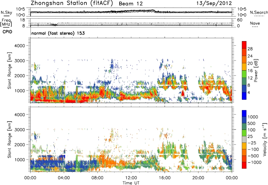Click the '04:00' time tick label
Image resolution: width=268 pixels, height=185 pixels.
[64, 178]
